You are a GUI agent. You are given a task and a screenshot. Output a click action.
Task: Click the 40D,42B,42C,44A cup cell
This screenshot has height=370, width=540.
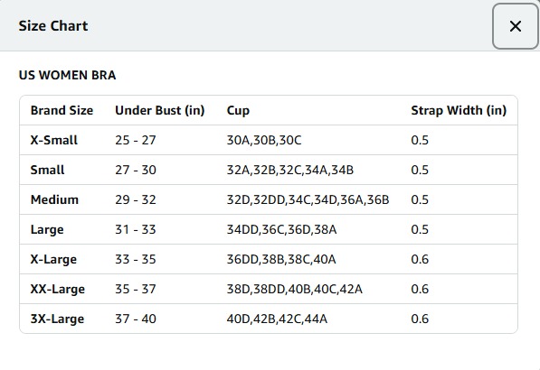coord(277,319)
